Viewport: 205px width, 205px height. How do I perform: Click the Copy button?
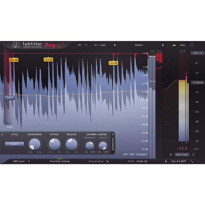[x=103, y=45]
